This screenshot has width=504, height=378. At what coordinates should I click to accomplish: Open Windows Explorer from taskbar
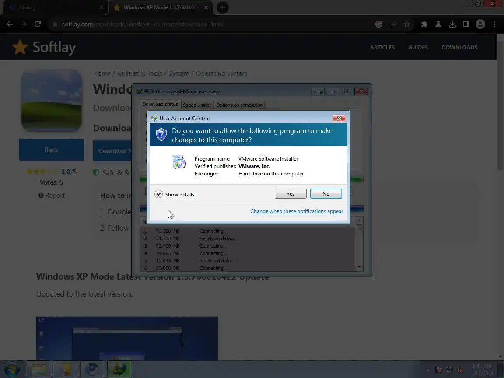(x=38, y=369)
